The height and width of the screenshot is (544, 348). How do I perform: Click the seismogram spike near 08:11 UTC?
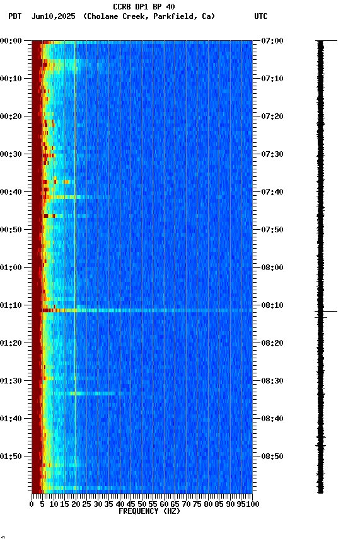[326, 312]
